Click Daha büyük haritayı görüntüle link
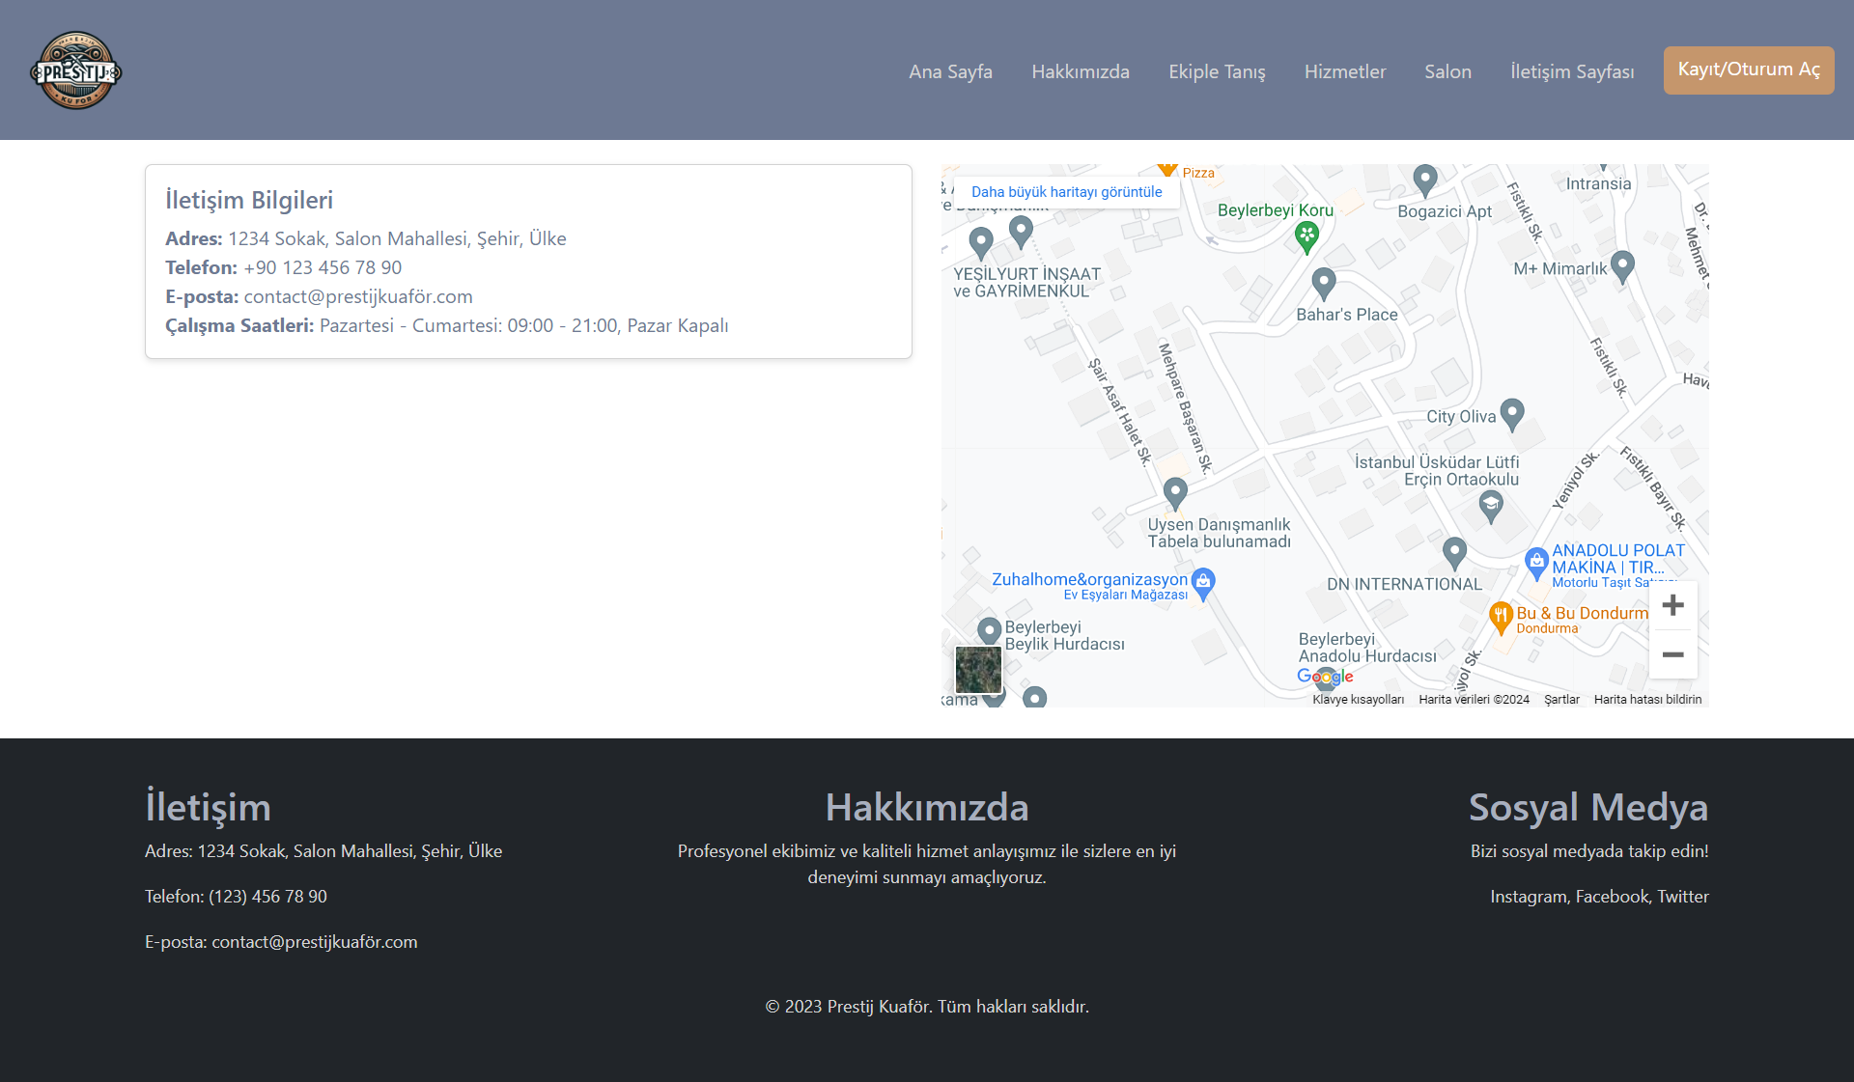 tap(1066, 192)
